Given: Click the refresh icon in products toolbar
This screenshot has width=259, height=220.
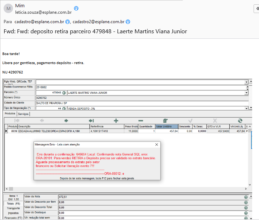Looking at the screenshot, I should [240, 120].
